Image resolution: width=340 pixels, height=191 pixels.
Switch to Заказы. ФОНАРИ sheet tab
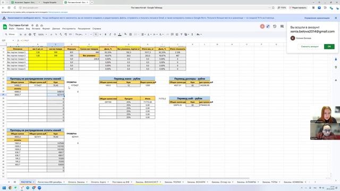pyautogui.click(x=196, y=182)
